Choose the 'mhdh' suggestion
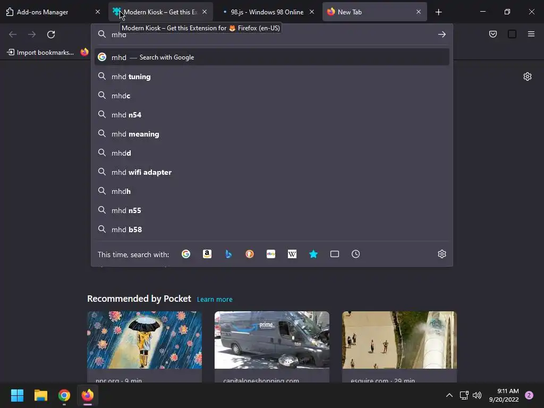 coord(271,191)
